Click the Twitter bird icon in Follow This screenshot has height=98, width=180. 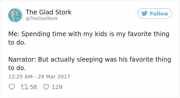[144, 13]
